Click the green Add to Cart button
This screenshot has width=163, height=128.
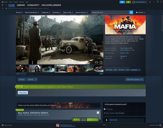(x=93, y=120)
